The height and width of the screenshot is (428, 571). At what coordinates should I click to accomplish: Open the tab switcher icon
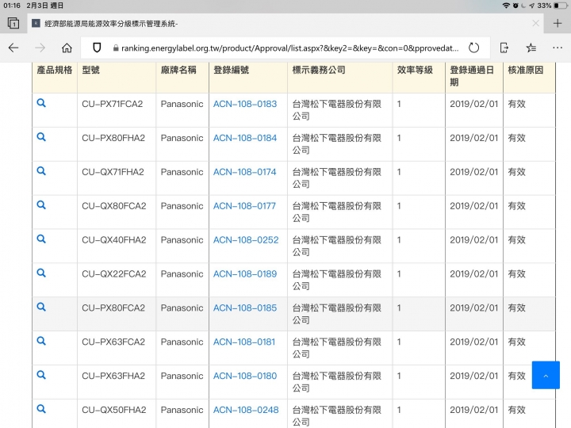[x=13, y=23]
